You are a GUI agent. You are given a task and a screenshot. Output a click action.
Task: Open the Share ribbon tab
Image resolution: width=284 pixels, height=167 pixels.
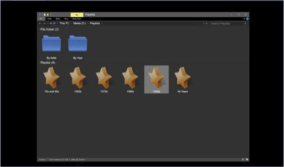click(58, 19)
